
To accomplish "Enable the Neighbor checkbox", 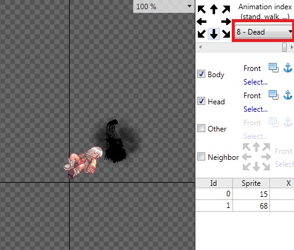I will 201,157.
